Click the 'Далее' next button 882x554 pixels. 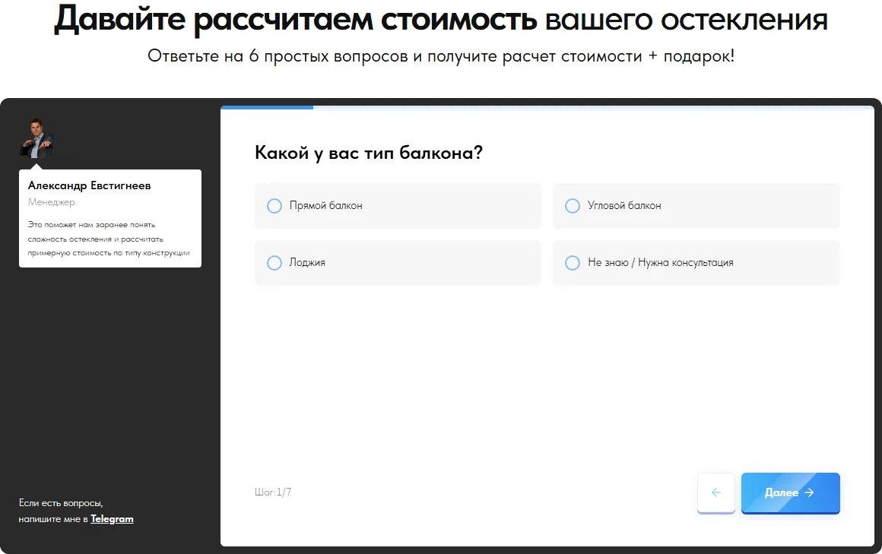coord(790,492)
